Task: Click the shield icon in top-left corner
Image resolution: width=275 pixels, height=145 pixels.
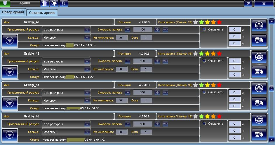Action: pos(5,3)
